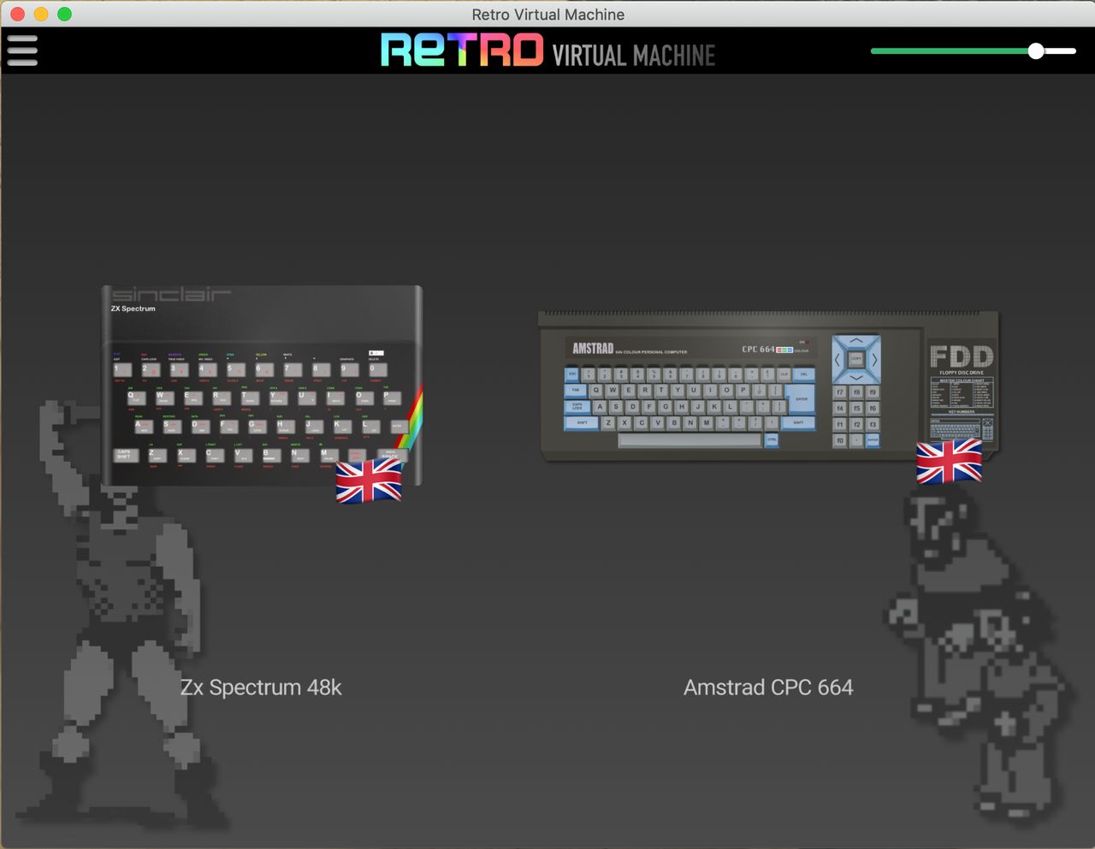Screen dimensions: 1095x849
Task: Click the UK flag on Amstrad CPC
Action: 949,462
